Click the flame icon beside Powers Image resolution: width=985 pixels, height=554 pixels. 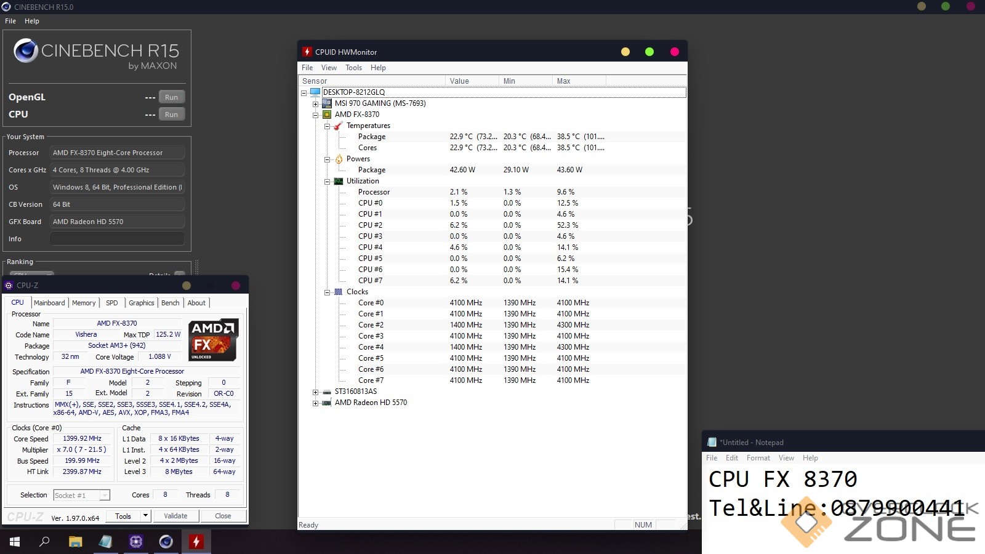(x=339, y=159)
